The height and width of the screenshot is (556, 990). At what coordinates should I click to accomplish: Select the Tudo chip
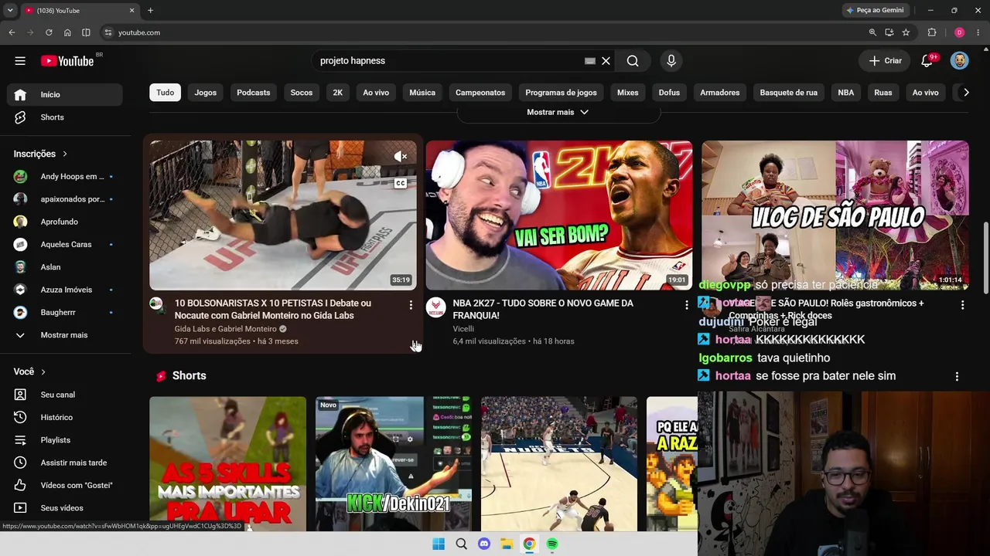(166, 93)
